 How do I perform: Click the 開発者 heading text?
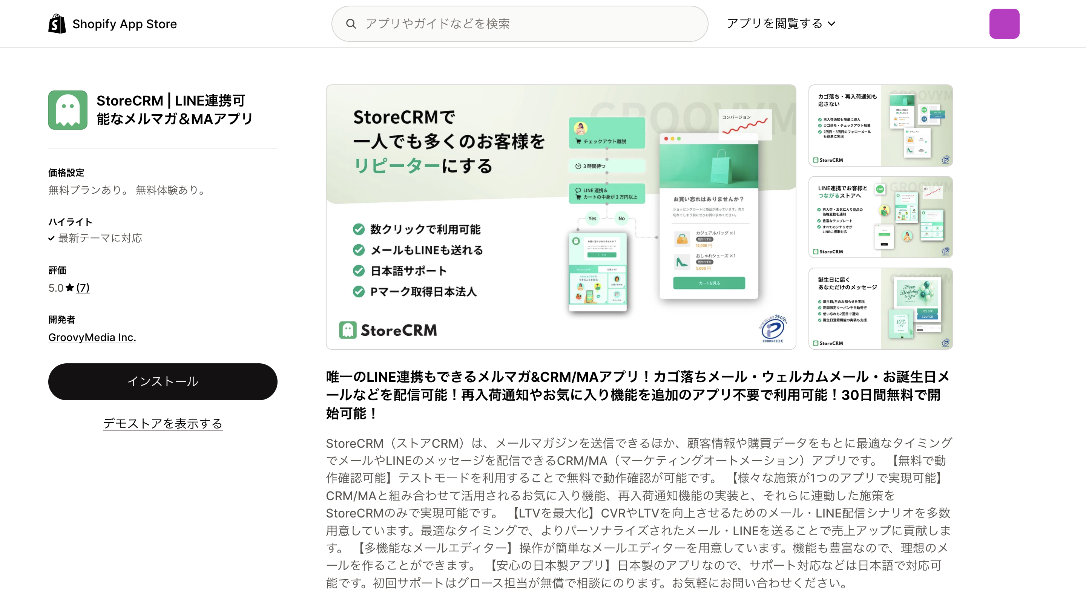tap(61, 320)
